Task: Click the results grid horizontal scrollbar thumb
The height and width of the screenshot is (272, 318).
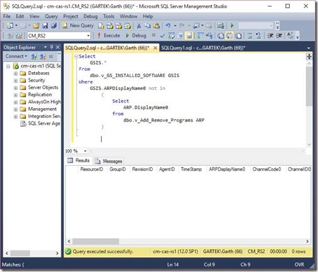Action: tap(96, 241)
